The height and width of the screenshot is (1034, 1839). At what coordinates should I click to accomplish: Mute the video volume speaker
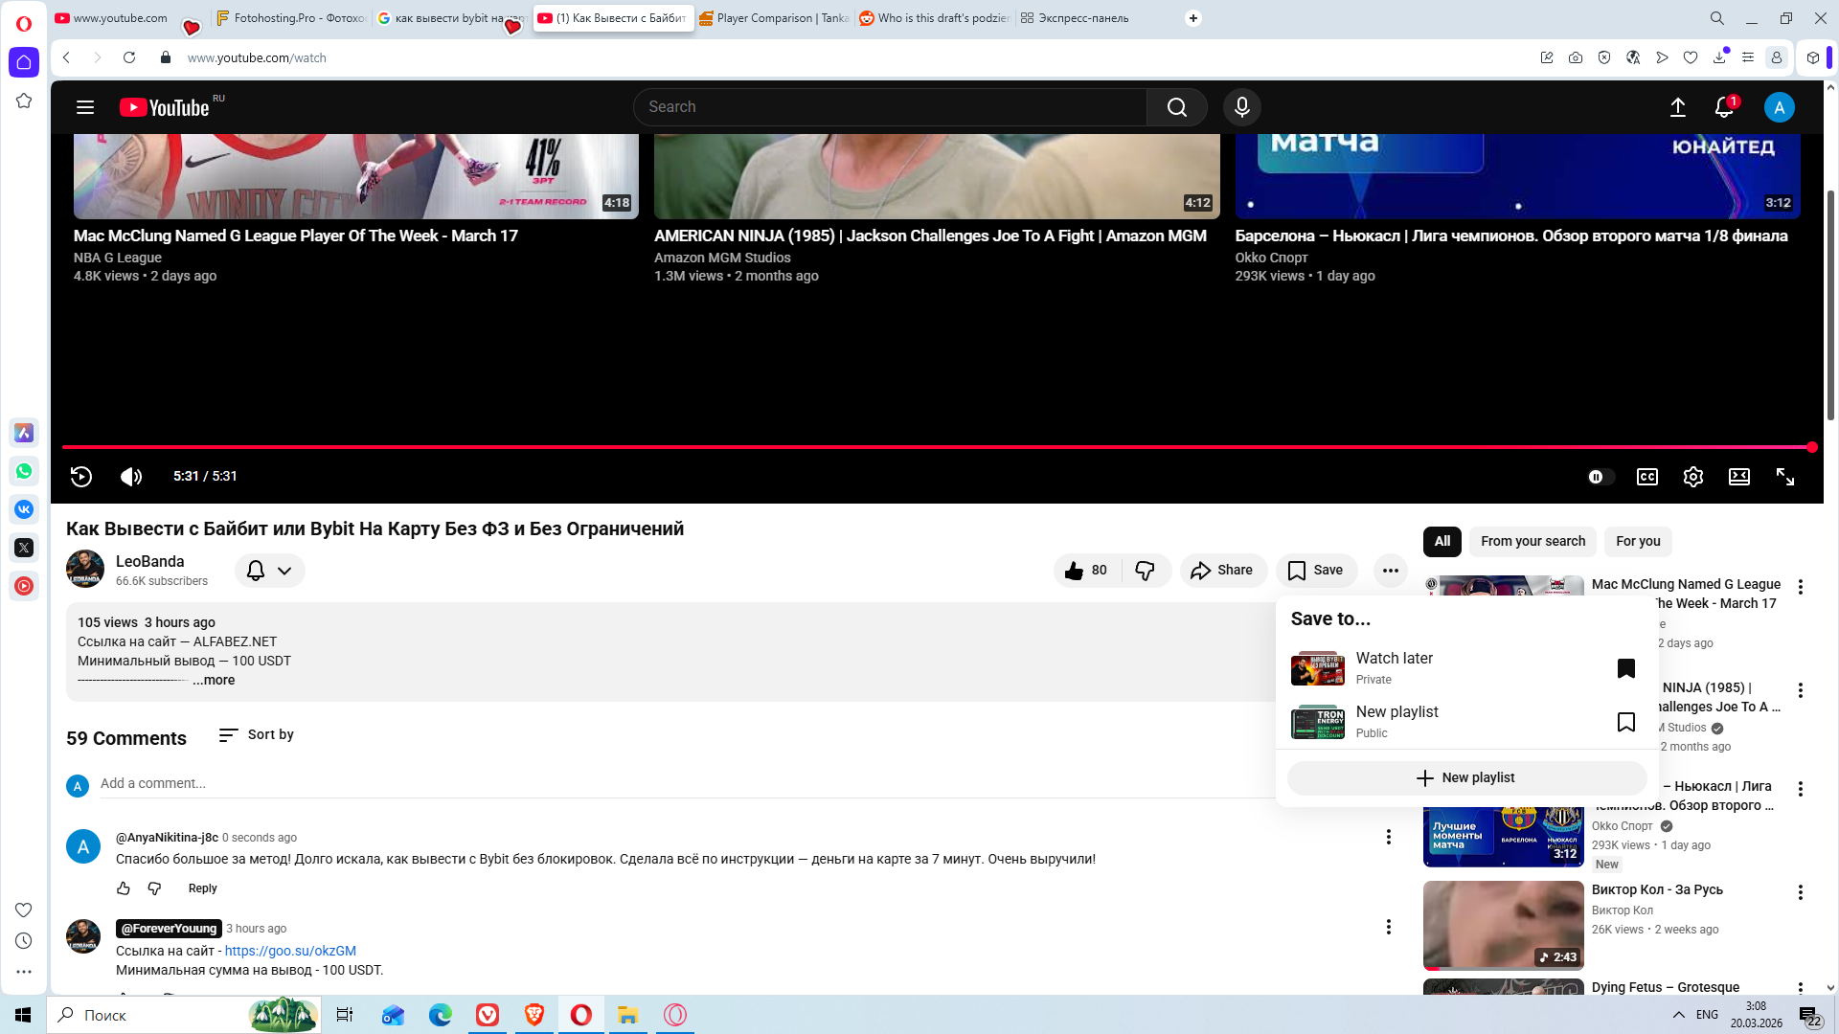(x=131, y=477)
